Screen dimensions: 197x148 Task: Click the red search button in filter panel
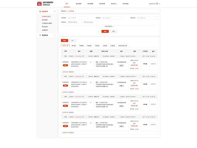(x=105, y=31)
